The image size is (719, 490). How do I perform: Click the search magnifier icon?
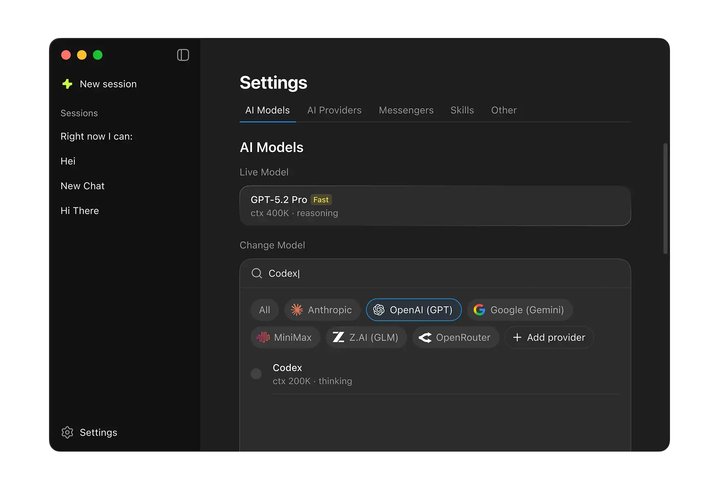point(257,273)
